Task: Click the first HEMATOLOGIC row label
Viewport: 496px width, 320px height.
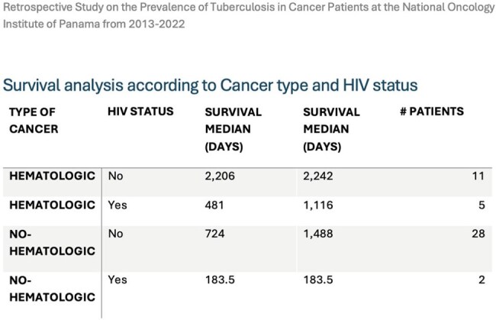Action: coord(52,176)
